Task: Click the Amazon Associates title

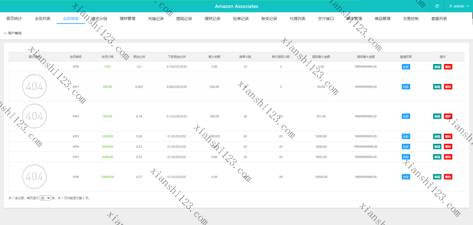Action: (236, 6)
